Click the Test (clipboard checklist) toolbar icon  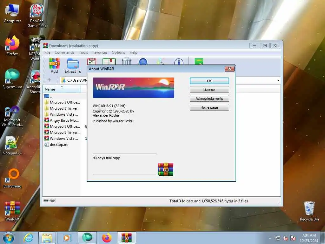coord(92,61)
